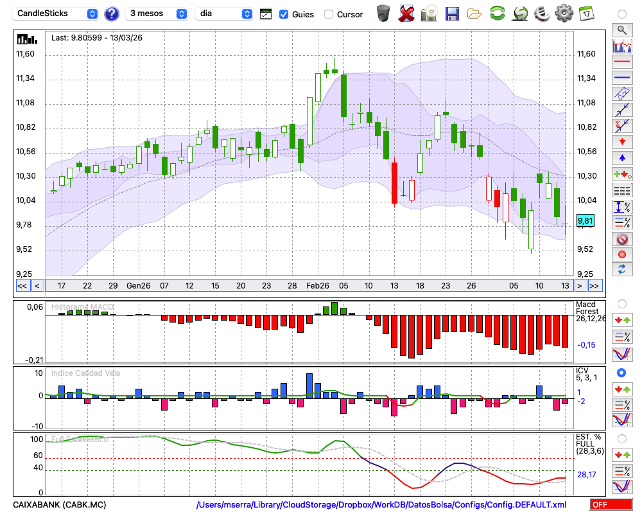Open the CandleSticks chart type dropdown

(x=55, y=13)
